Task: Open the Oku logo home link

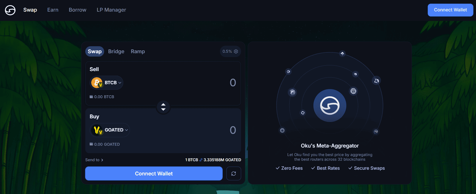Action: click(x=10, y=10)
